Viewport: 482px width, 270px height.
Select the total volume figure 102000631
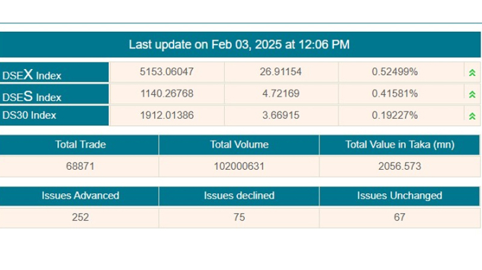pyautogui.click(x=239, y=167)
